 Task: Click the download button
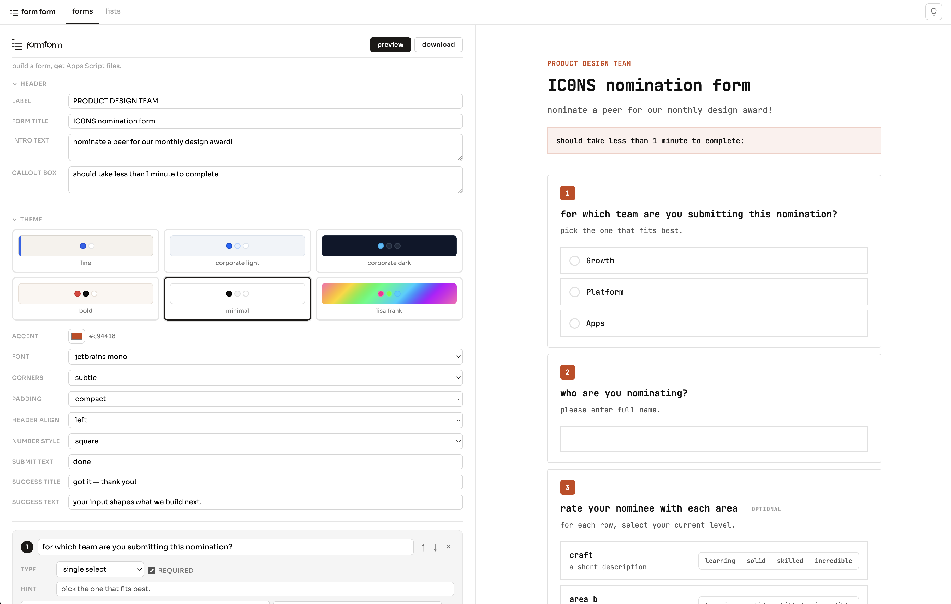[438, 44]
